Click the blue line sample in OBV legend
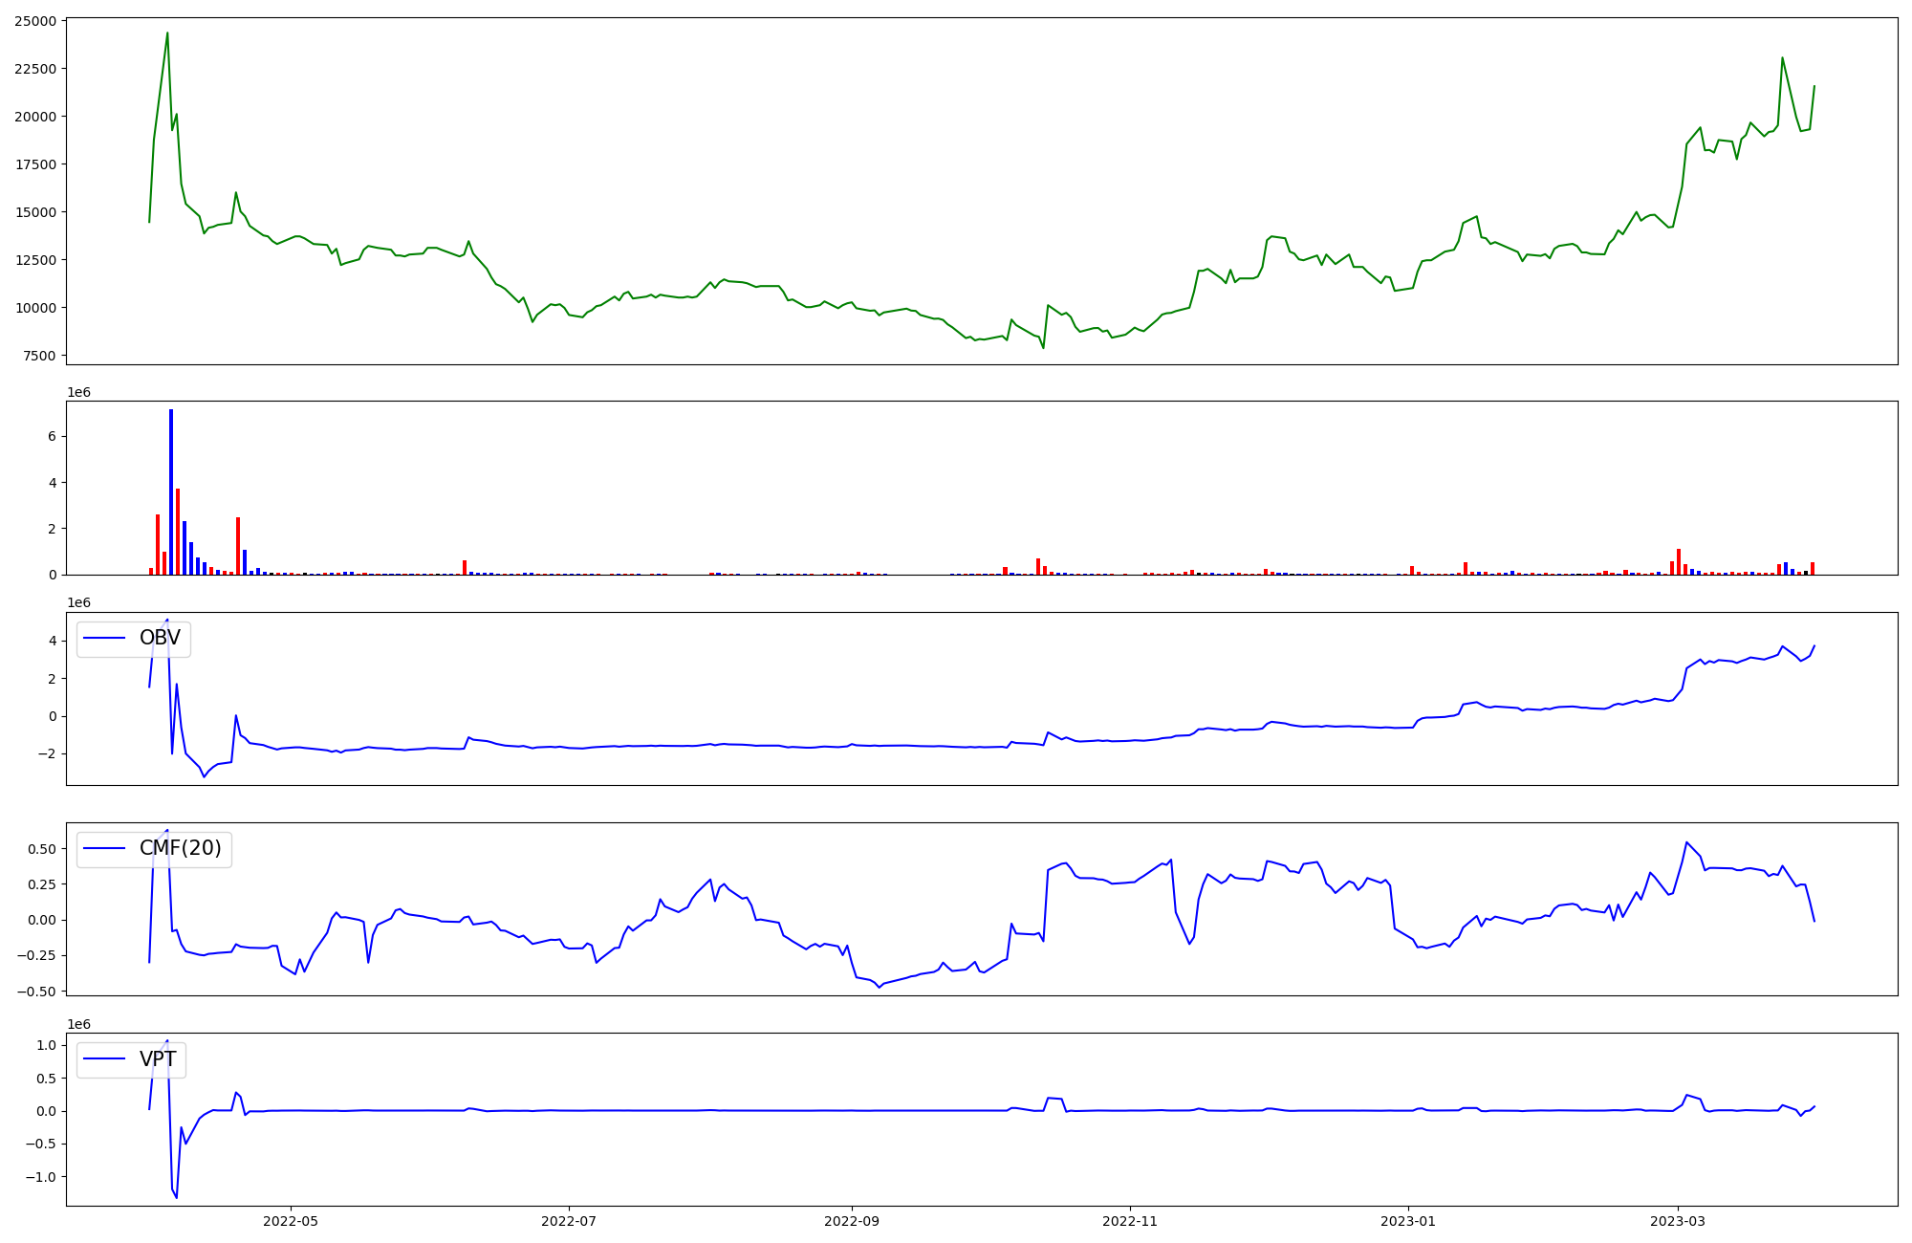 [105, 638]
